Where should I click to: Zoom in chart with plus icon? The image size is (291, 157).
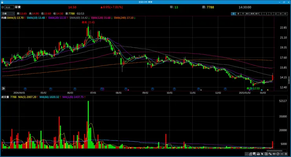point(286,154)
